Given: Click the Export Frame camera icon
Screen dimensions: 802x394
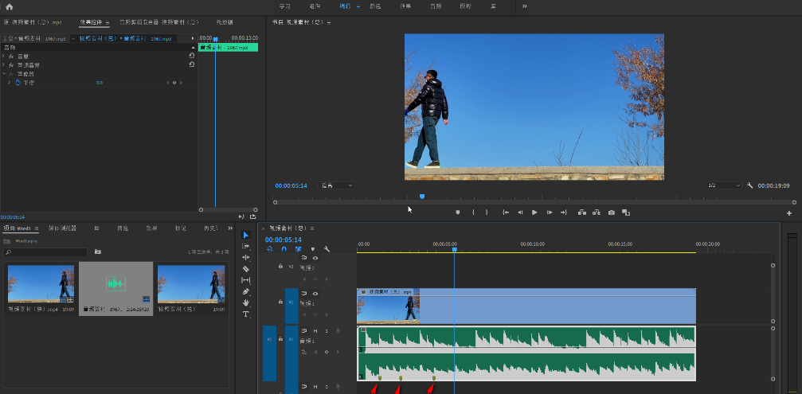Looking at the screenshot, I should point(612,213).
